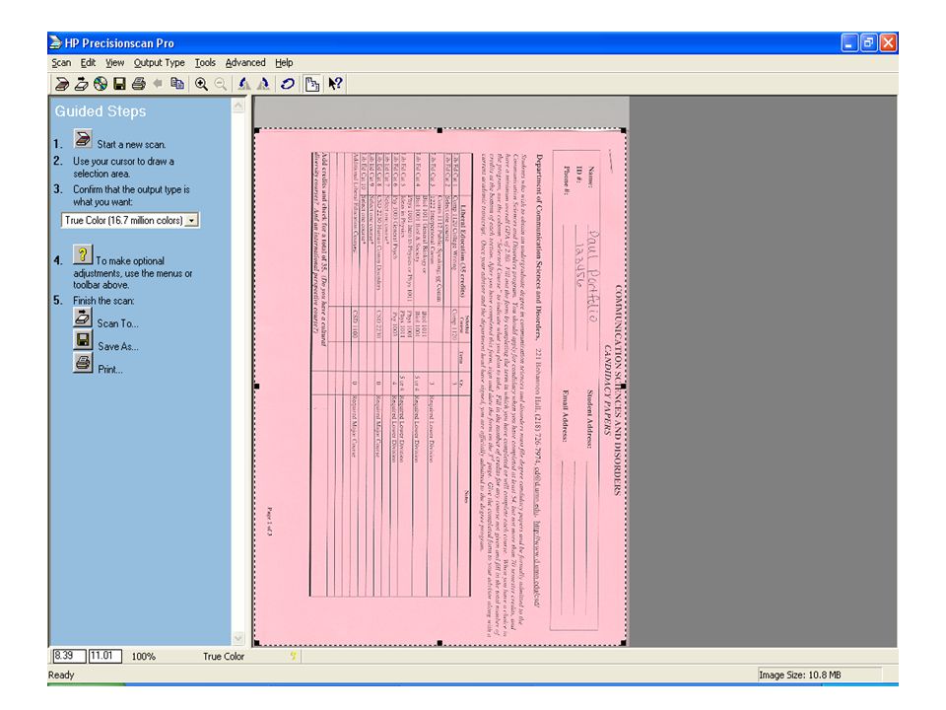This screenshot has height=710, width=946.
Task: Open the Advanced menu
Action: coord(245,63)
